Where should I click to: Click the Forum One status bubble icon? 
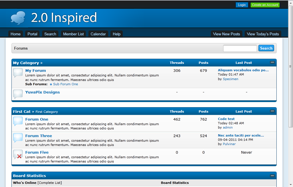[x=18, y=121]
